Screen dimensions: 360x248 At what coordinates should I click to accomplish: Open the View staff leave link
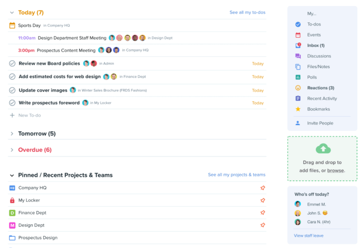point(309,236)
